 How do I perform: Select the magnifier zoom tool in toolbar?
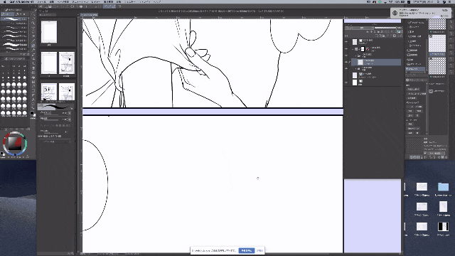33,23
